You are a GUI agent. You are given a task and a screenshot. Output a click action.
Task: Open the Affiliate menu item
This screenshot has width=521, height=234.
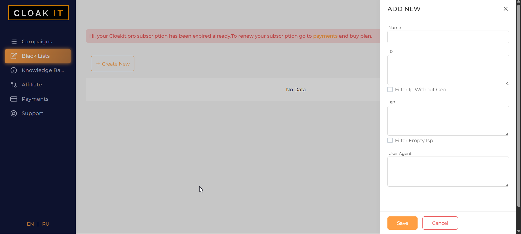point(32,85)
